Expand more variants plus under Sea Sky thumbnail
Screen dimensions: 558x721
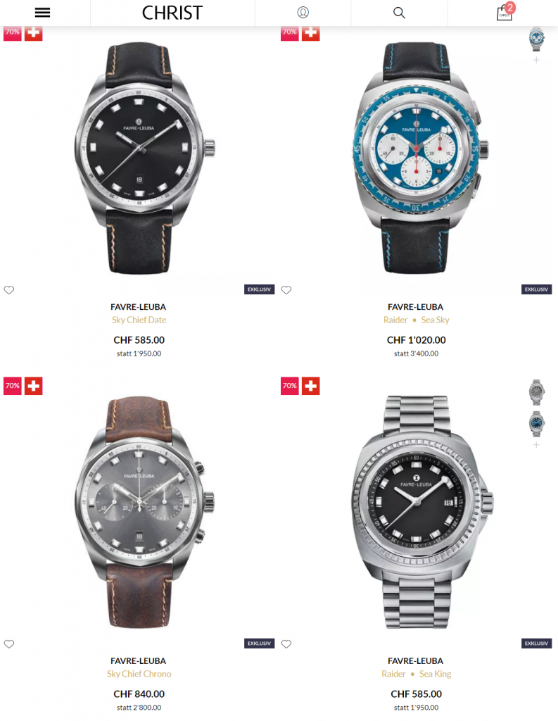point(536,60)
